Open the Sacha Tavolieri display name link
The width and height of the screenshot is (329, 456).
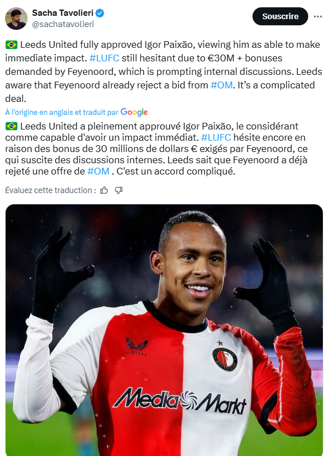pos(62,13)
